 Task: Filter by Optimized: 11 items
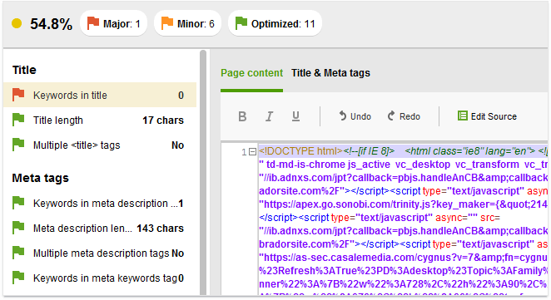coord(275,23)
